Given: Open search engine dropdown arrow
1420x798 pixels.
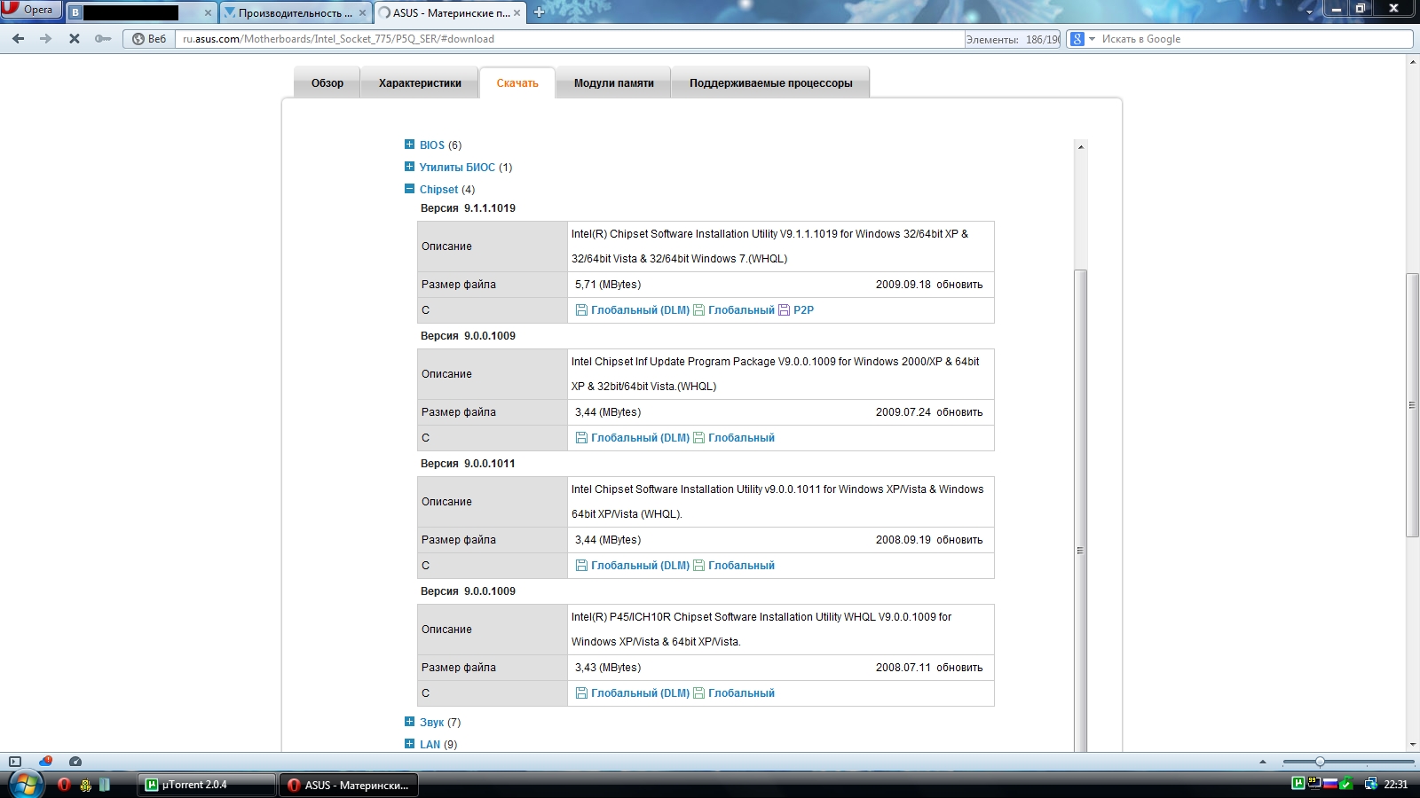Looking at the screenshot, I should [x=1093, y=39].
